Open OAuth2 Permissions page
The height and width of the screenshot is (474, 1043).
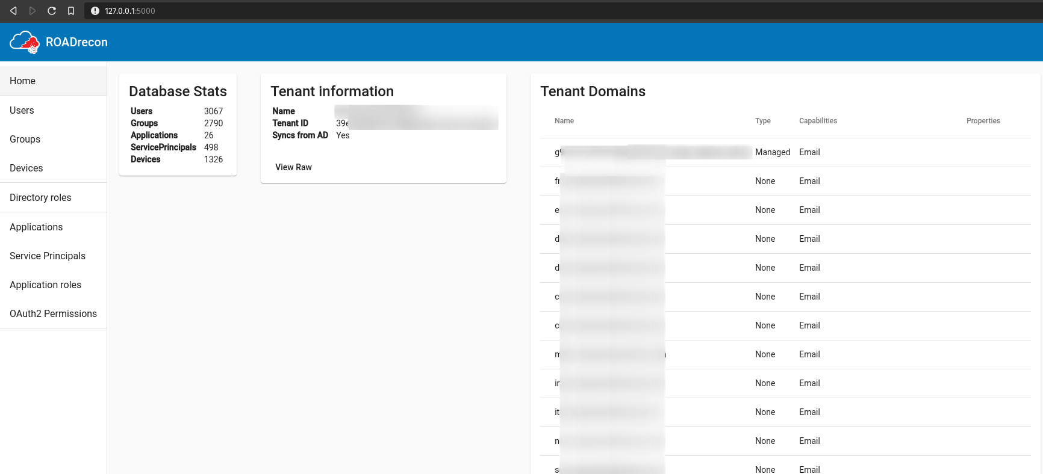[x=53, y=314]
